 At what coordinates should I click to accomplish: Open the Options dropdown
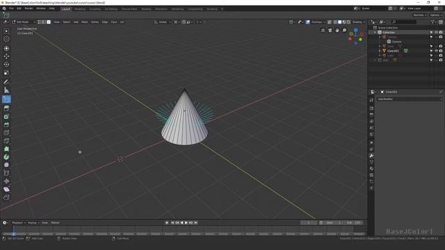click(436, 15)
